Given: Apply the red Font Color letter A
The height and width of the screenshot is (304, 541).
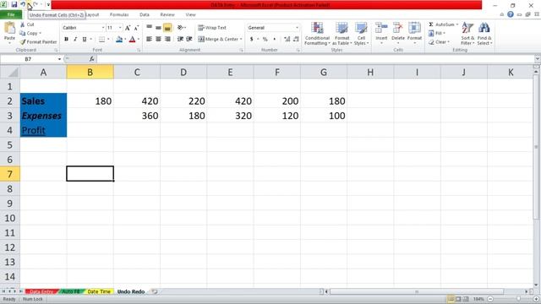Looking at the screenshot, I should point(132,40).
